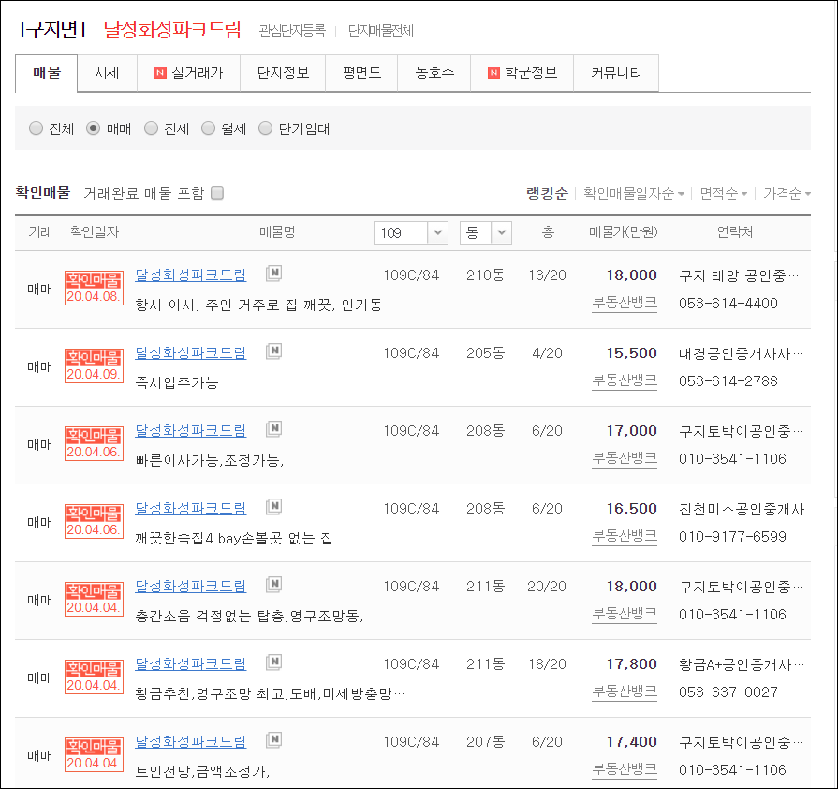838x789 pixels.
Task: Click the 단지매물전체 link
Action: [x=381, y=31]
